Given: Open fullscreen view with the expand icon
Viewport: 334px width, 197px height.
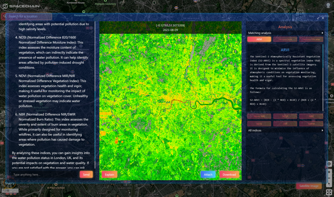Looking at the screenshot, I should [329, 192].
